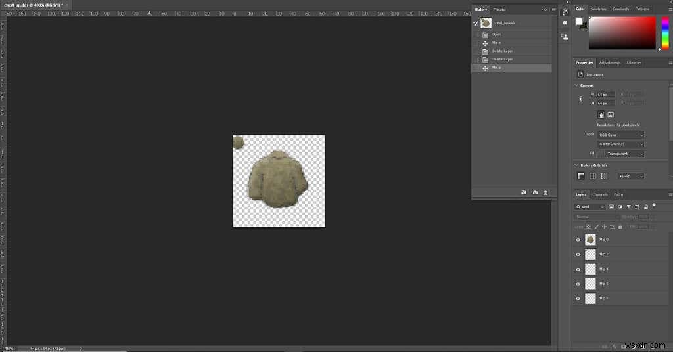Open the Swatches tab
Screen dimensions: 673x352
(x=598, y=9)
